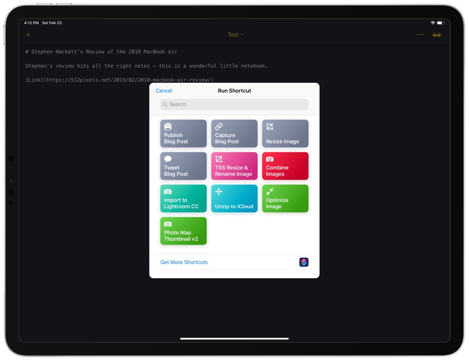Close the document with the X icon
This screenshot has width=469, height=361.
[28, 35]
